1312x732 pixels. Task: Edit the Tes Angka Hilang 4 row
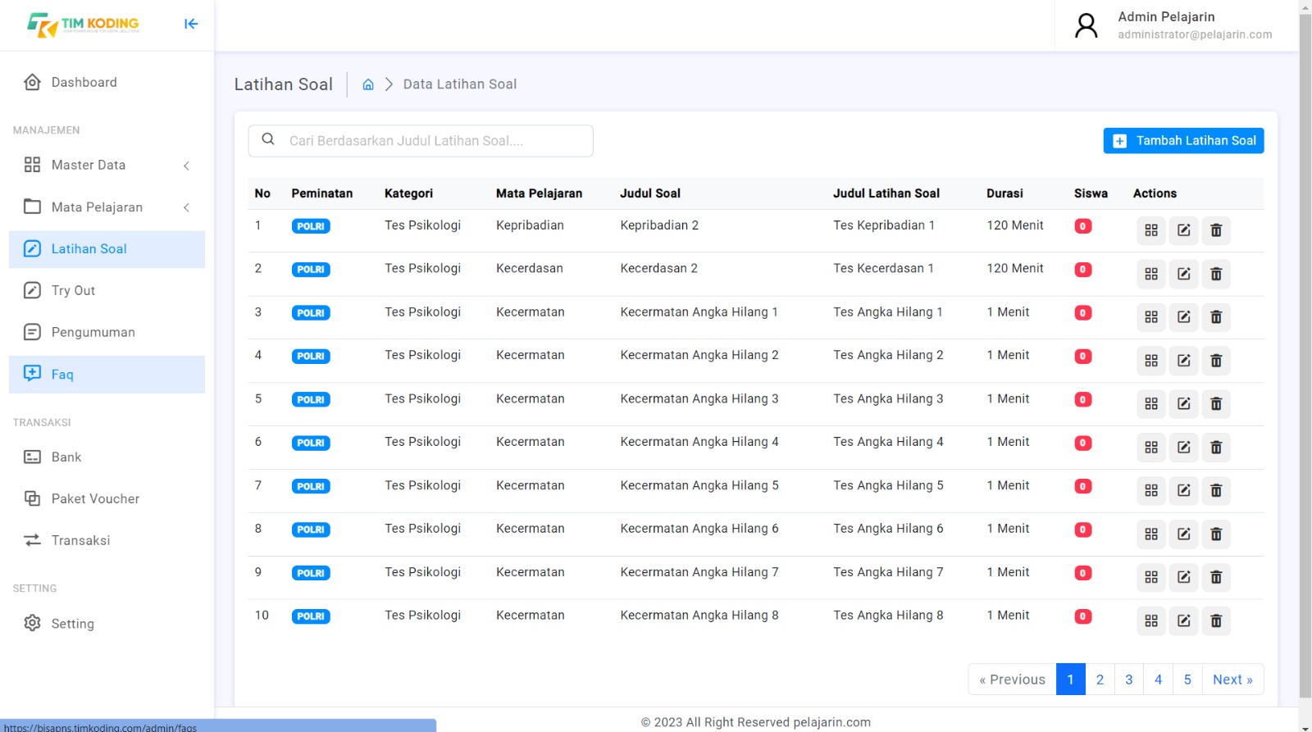pyautogui.click(x=1184, y=448)
